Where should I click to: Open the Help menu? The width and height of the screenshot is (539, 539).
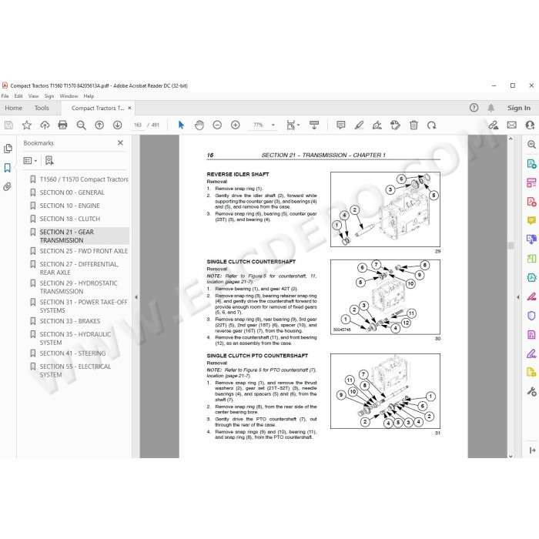coord(89,96)
